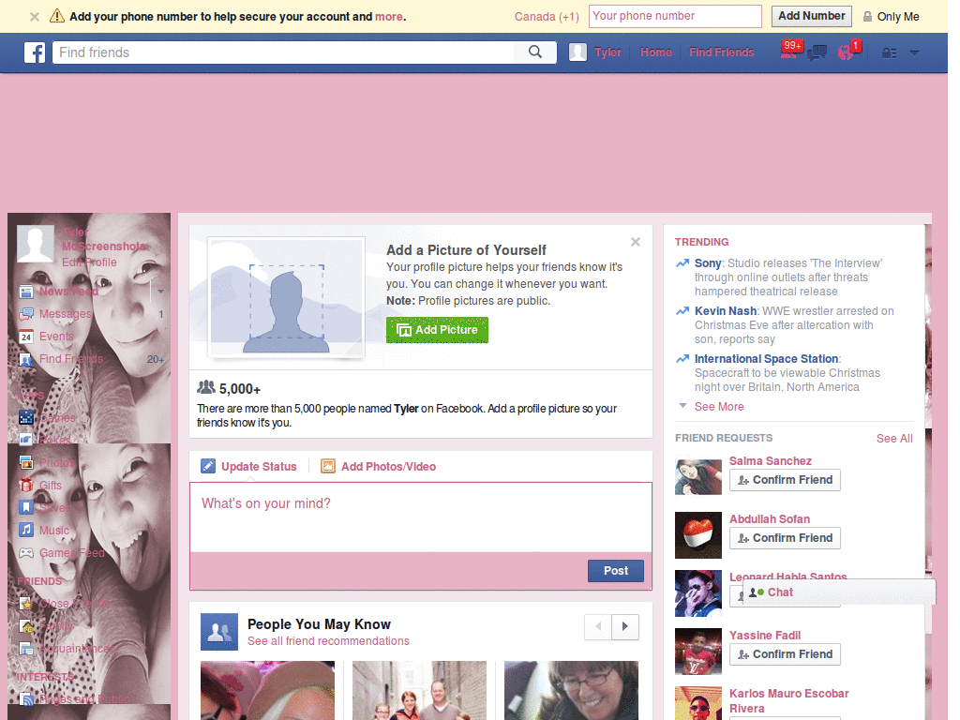Click next arrow in People You May Know
This screenshot has height=720, width=960.
[x=625, y=626]
